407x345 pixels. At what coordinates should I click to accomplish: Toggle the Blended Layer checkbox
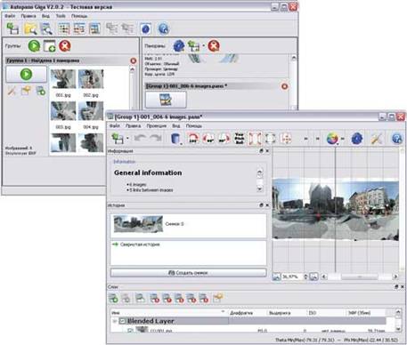pos(122,321)
